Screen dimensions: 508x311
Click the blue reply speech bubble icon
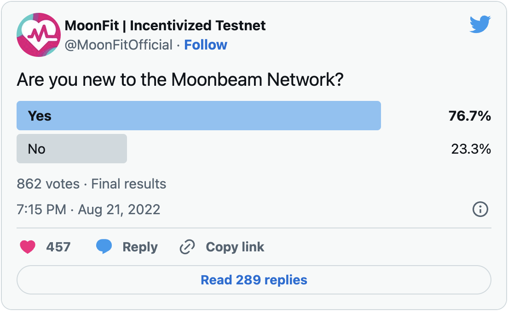click(x=104, y=246)
